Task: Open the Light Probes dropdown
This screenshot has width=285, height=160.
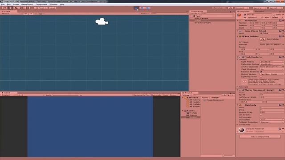Action: pos(272,62)
